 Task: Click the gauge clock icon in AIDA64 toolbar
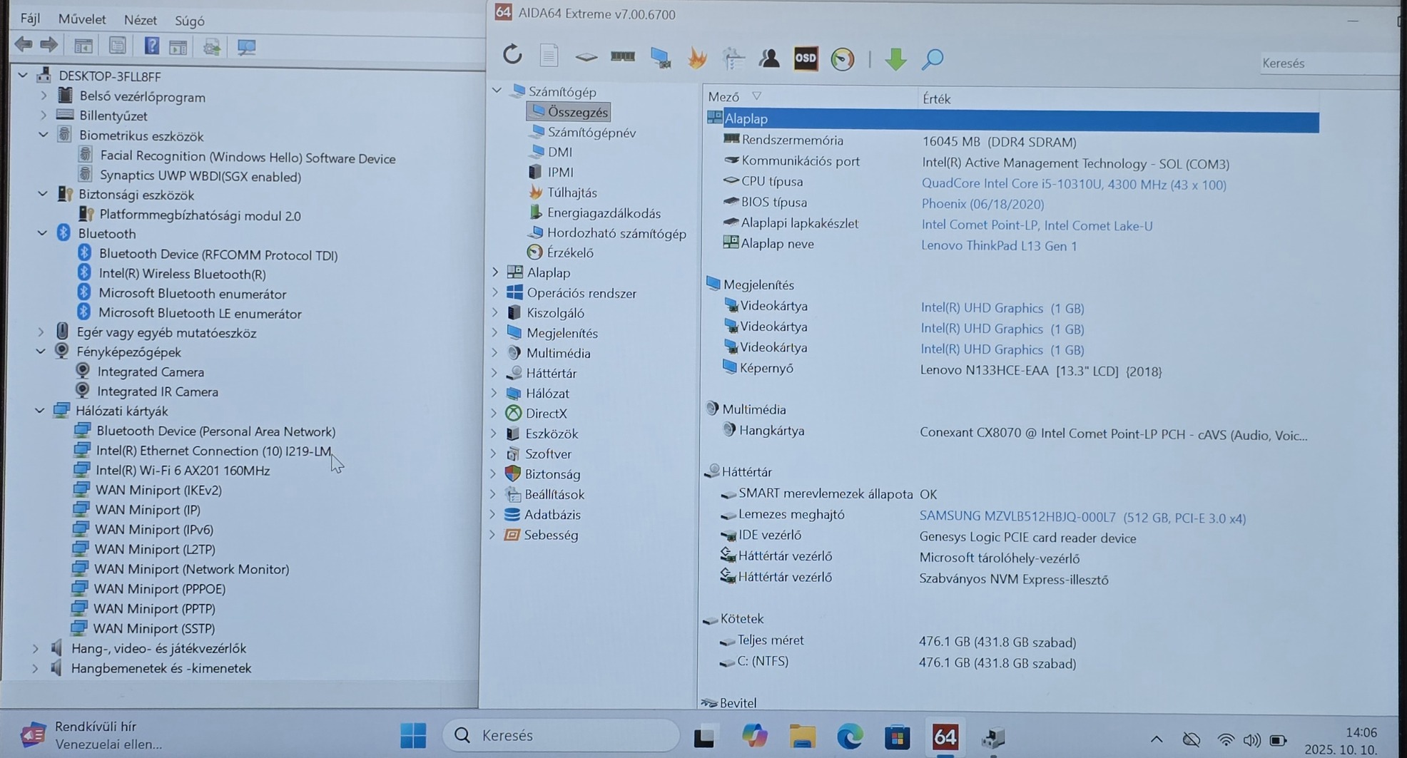coord(843,59)
